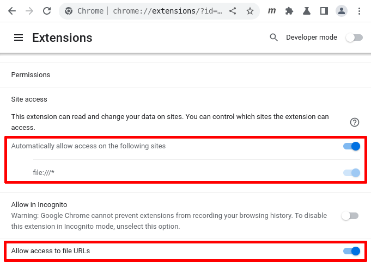Bookmark this page with star icon
Image resolution: width=371 pixels, height=263 pixels.
(250, 11)
